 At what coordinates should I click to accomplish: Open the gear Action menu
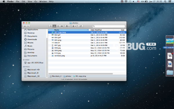coord(68,26)
